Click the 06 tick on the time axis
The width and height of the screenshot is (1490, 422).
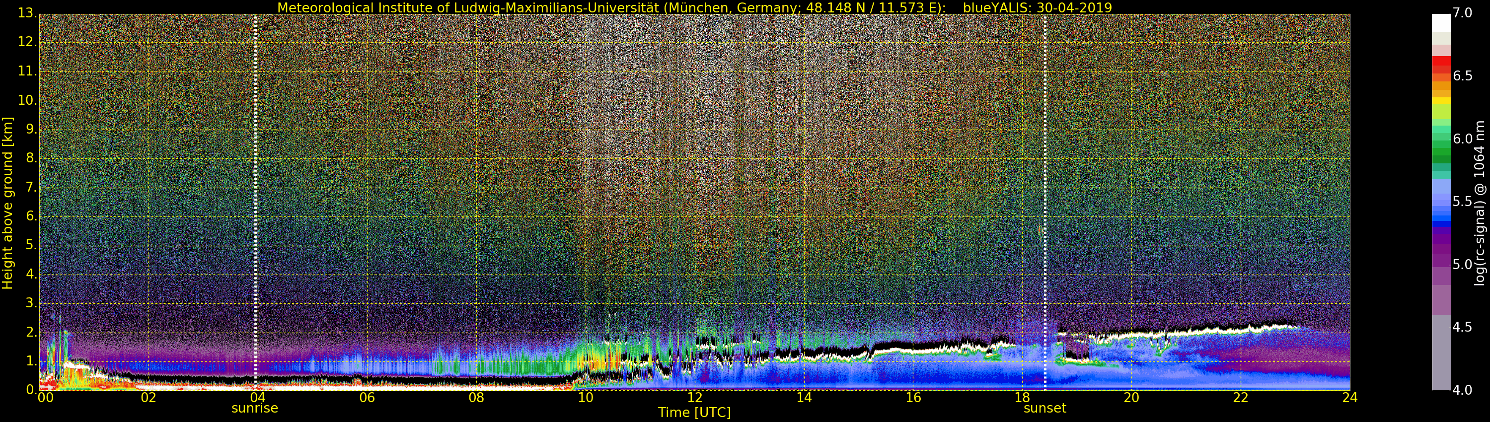click(367, 398)
